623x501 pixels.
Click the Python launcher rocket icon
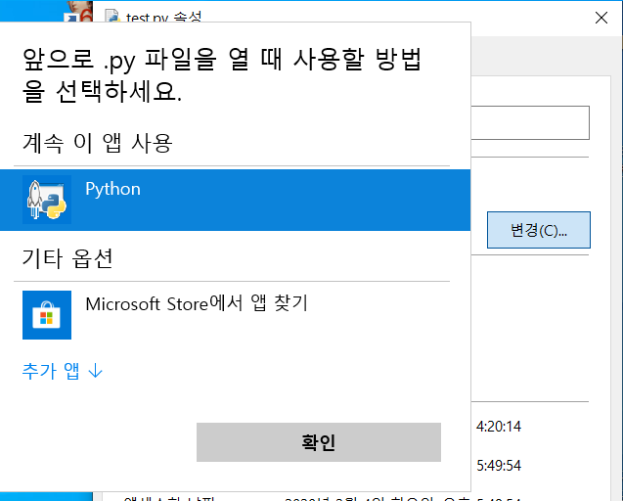tap(47, 200)
